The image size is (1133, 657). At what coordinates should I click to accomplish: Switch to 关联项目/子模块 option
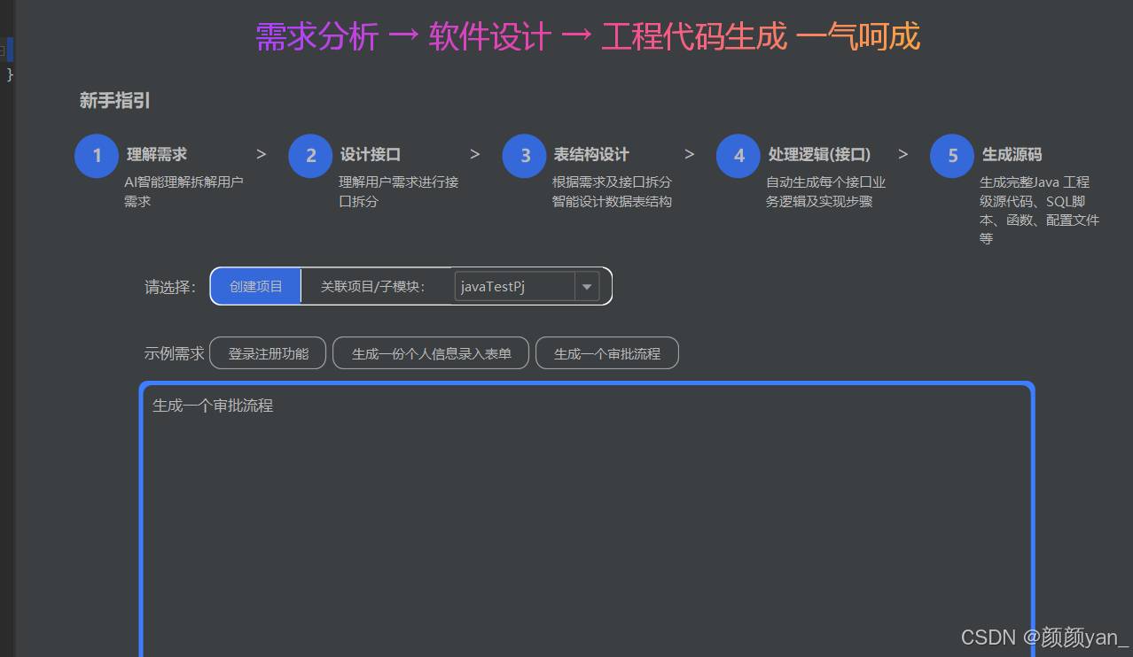(x=373, y=286)
